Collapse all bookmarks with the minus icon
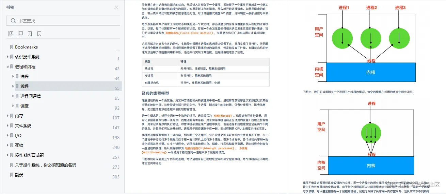 point(20,34)
